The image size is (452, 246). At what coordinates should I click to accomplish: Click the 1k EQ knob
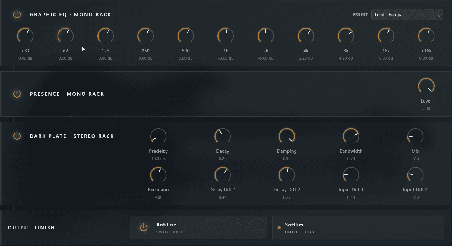coord(226,36)
